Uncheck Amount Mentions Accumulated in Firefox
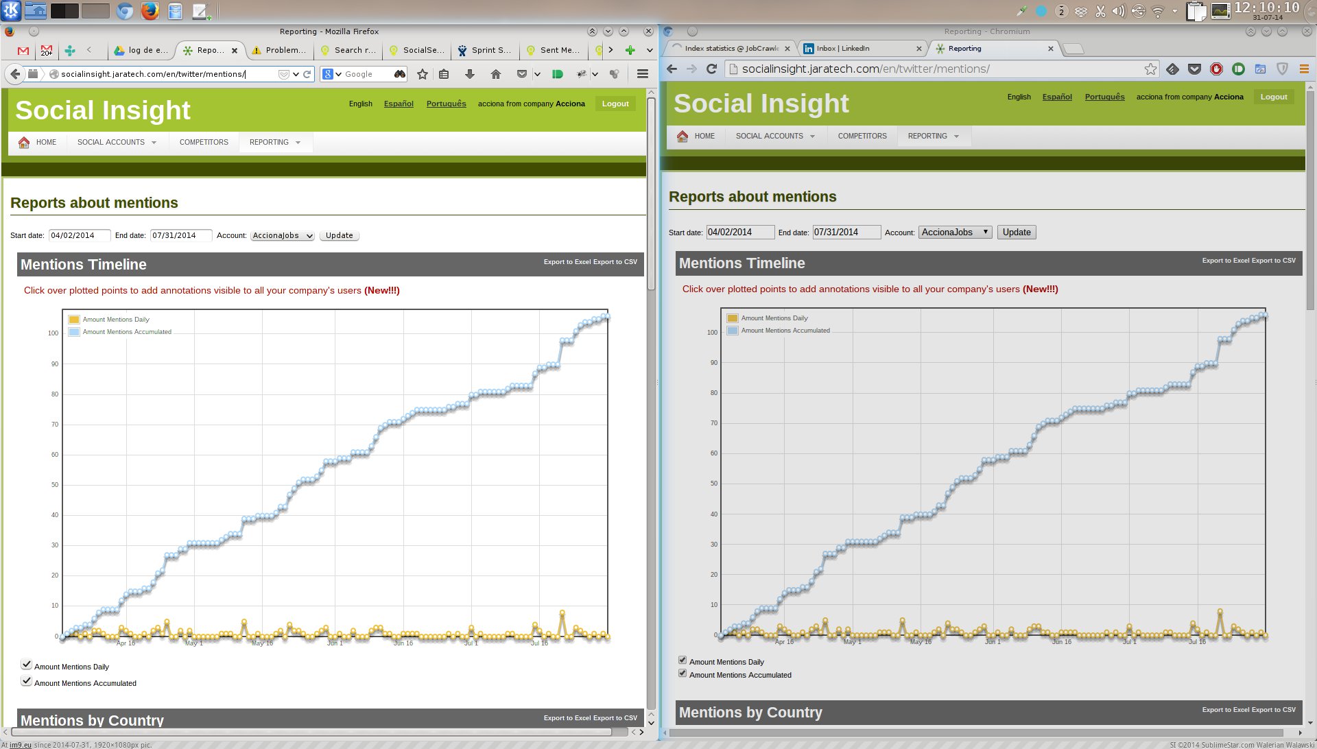1317x749 pixels. (26, 681)
